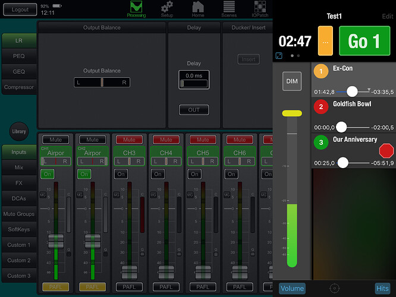The height and width of the screenshot is (297, 396).
Task: Select the Inputs layer tab
Action: coord(19,152)
